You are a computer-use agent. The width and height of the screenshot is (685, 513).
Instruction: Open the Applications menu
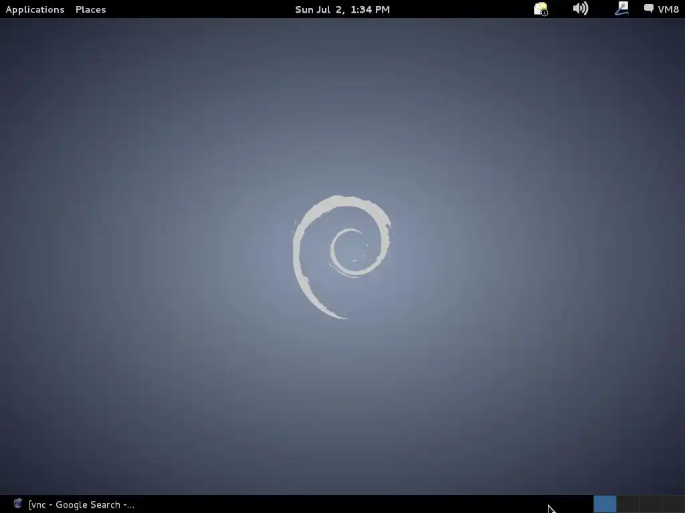35,9
